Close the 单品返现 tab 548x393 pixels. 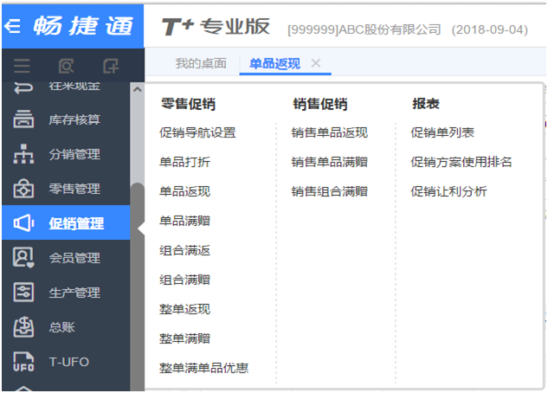(316, 63)
